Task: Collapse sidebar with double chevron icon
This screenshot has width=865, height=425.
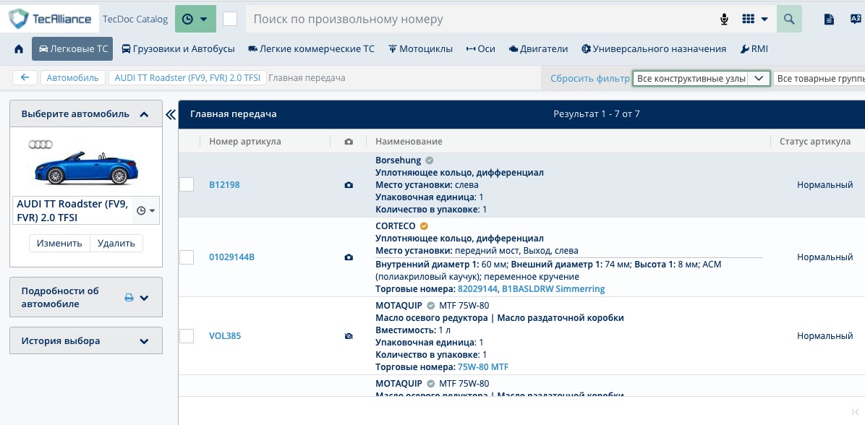Action: coord(171,114)
